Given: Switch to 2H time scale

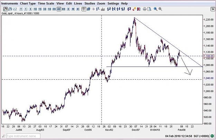Looking at the screenshot, I should click(x=54, y=9).
